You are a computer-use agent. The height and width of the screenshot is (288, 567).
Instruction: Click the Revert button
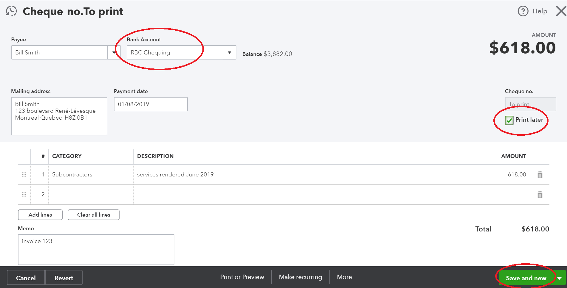pyautogui.click(x=64, y=278)
